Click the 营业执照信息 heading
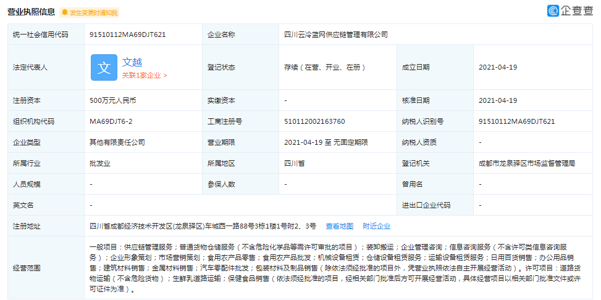 [x=32, y=12]
